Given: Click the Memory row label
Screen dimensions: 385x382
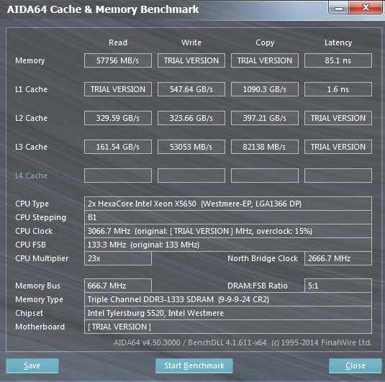Looking at the screenshot, I should (30, 60).
